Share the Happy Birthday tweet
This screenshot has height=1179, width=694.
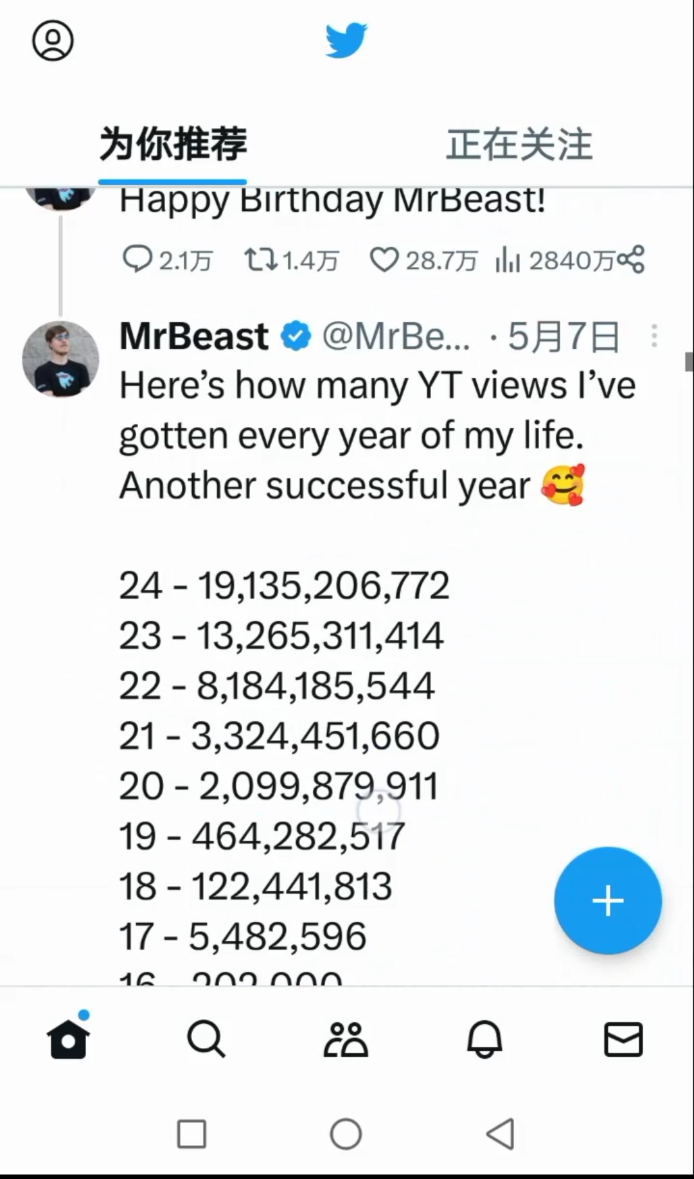(x=630, y=259)
